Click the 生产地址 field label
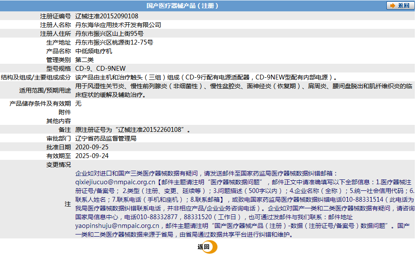This screenshot has width=417, height=255. pos(59,42)
